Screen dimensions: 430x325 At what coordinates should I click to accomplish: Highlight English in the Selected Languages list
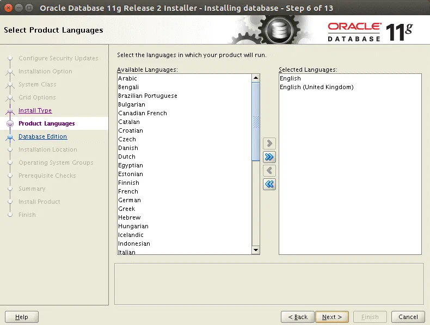pyautogui.click(x=290, y=78)
